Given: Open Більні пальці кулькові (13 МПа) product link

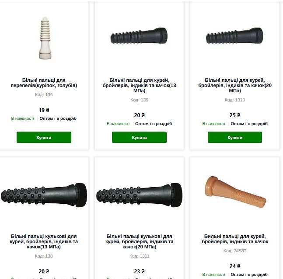Looking at the screenshot, I should point(44,241).
